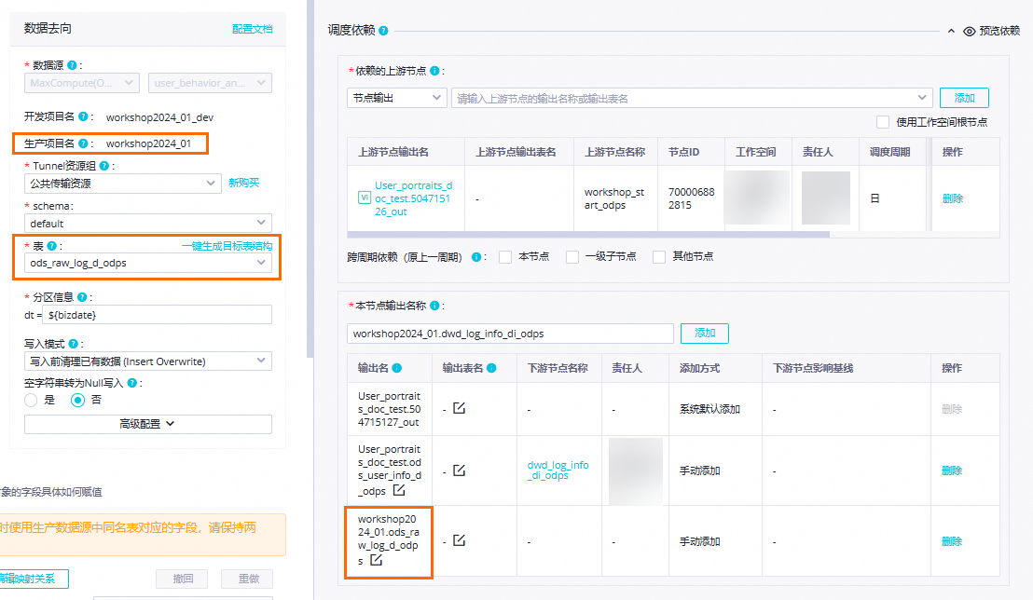Click help icon for 空字符串转为Null写入

coord(131,383)
